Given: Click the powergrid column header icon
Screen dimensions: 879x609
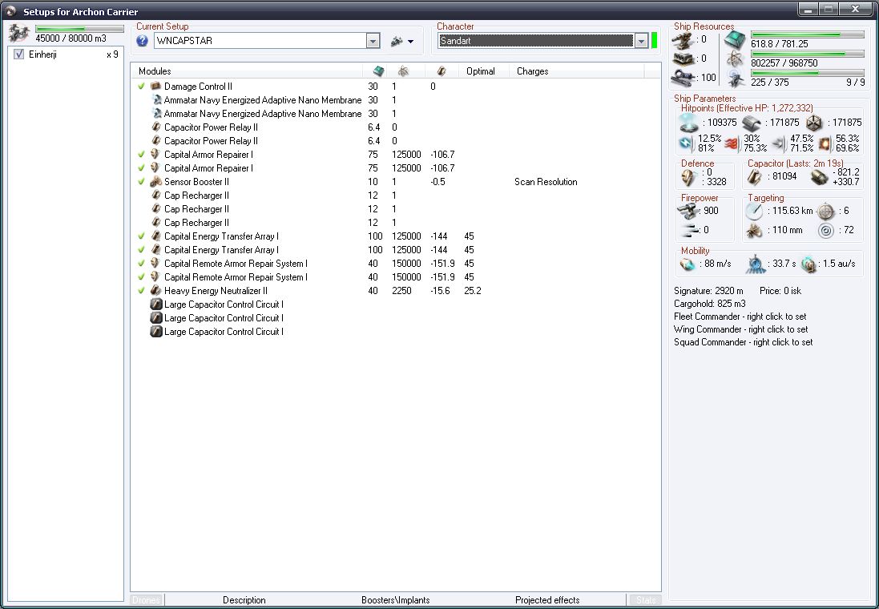Looking at the screenshot, I should 403,71.
